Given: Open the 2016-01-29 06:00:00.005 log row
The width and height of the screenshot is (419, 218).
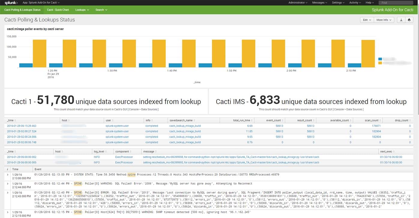Looking at the screenshot, I should (x=22, y=162).
